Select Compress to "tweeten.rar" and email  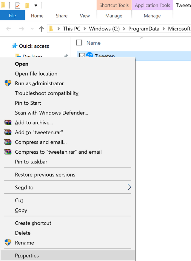tap(68, 152)
